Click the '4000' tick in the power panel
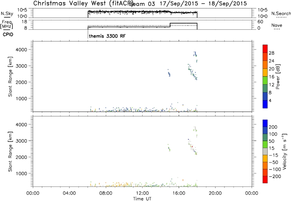 tap(21, 50)
